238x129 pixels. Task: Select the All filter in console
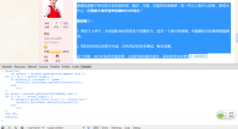coord(96,128)
